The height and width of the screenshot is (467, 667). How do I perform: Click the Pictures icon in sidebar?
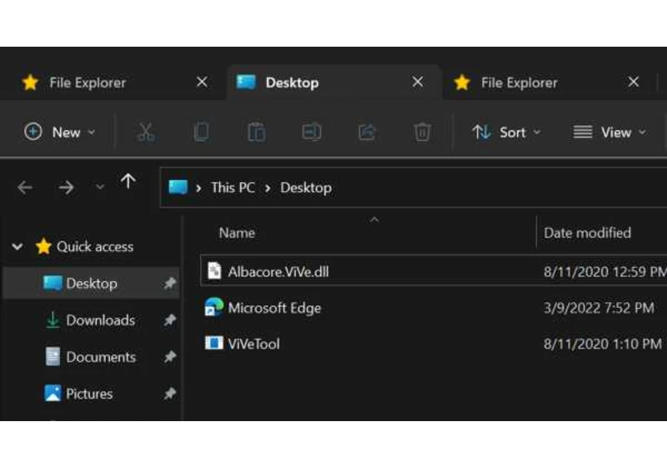click(x=53, y=393)
